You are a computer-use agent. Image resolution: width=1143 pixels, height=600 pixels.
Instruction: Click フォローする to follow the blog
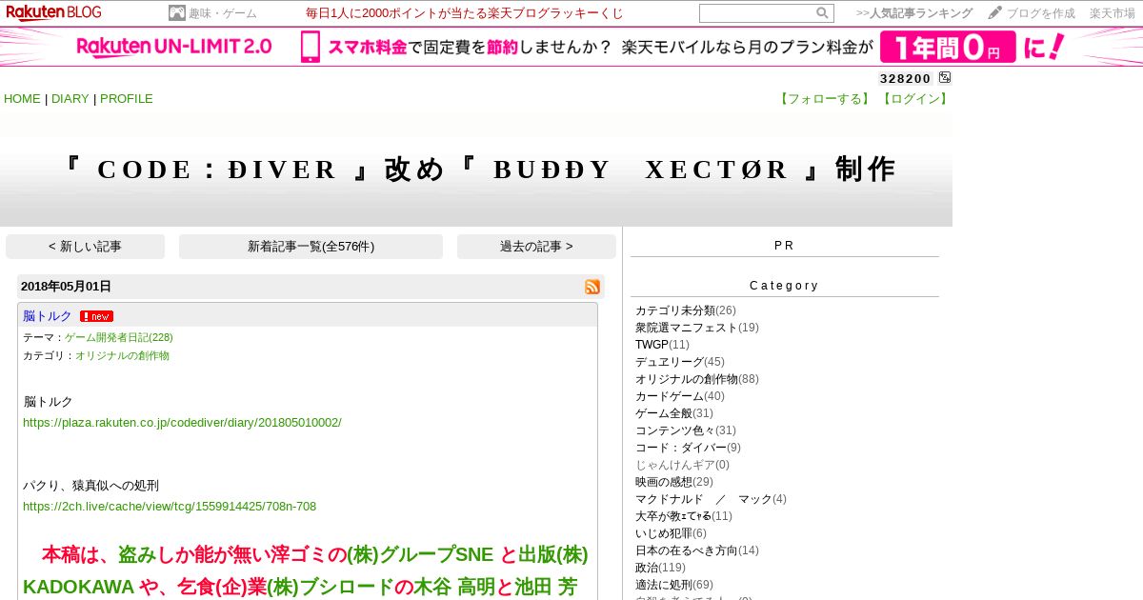coord(827,99)
